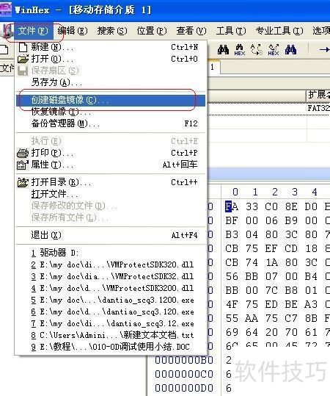Click offset 000000000C0 in hex view
330x396 pixels.
184,374
